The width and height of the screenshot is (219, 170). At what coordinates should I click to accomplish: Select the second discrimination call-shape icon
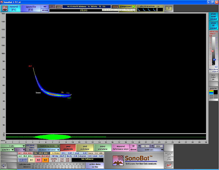pyautogui.click(x=144, y=10)
